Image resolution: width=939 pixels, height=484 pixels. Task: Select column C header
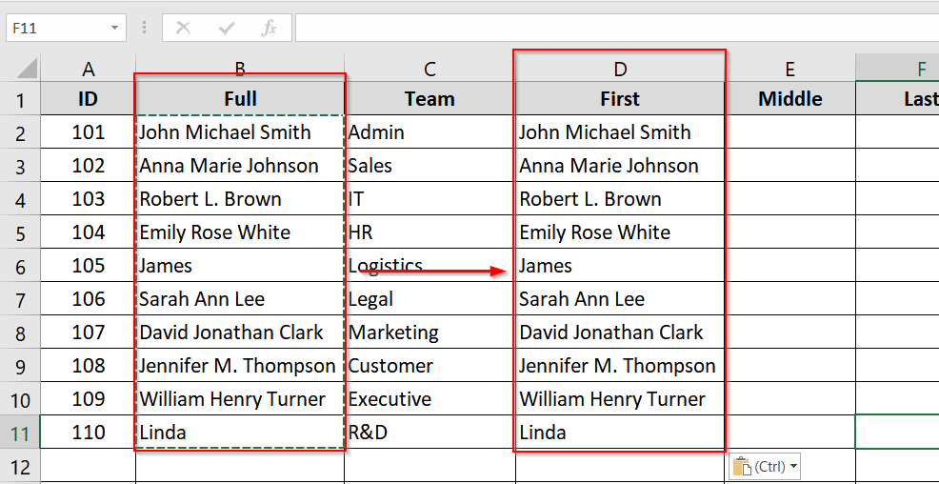430,69
